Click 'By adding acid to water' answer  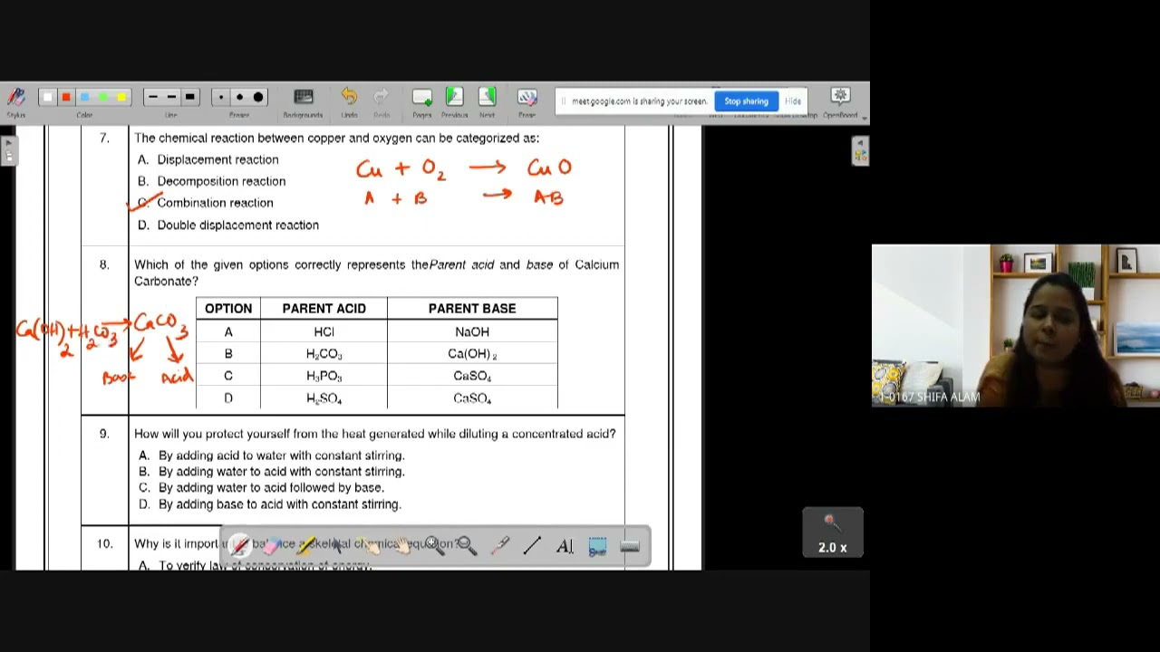click(x=271, y=455)
